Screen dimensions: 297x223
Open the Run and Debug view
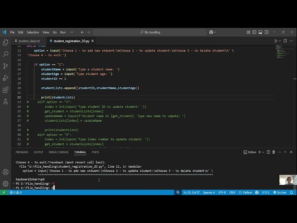click(6, 78)
